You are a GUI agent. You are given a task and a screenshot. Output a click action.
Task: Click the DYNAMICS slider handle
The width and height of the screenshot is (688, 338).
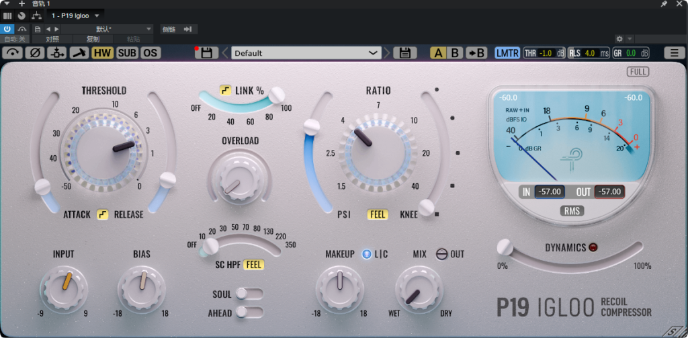point(505,247)
